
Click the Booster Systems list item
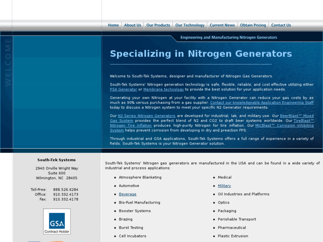pyautogui.click(x=135, y=211)
